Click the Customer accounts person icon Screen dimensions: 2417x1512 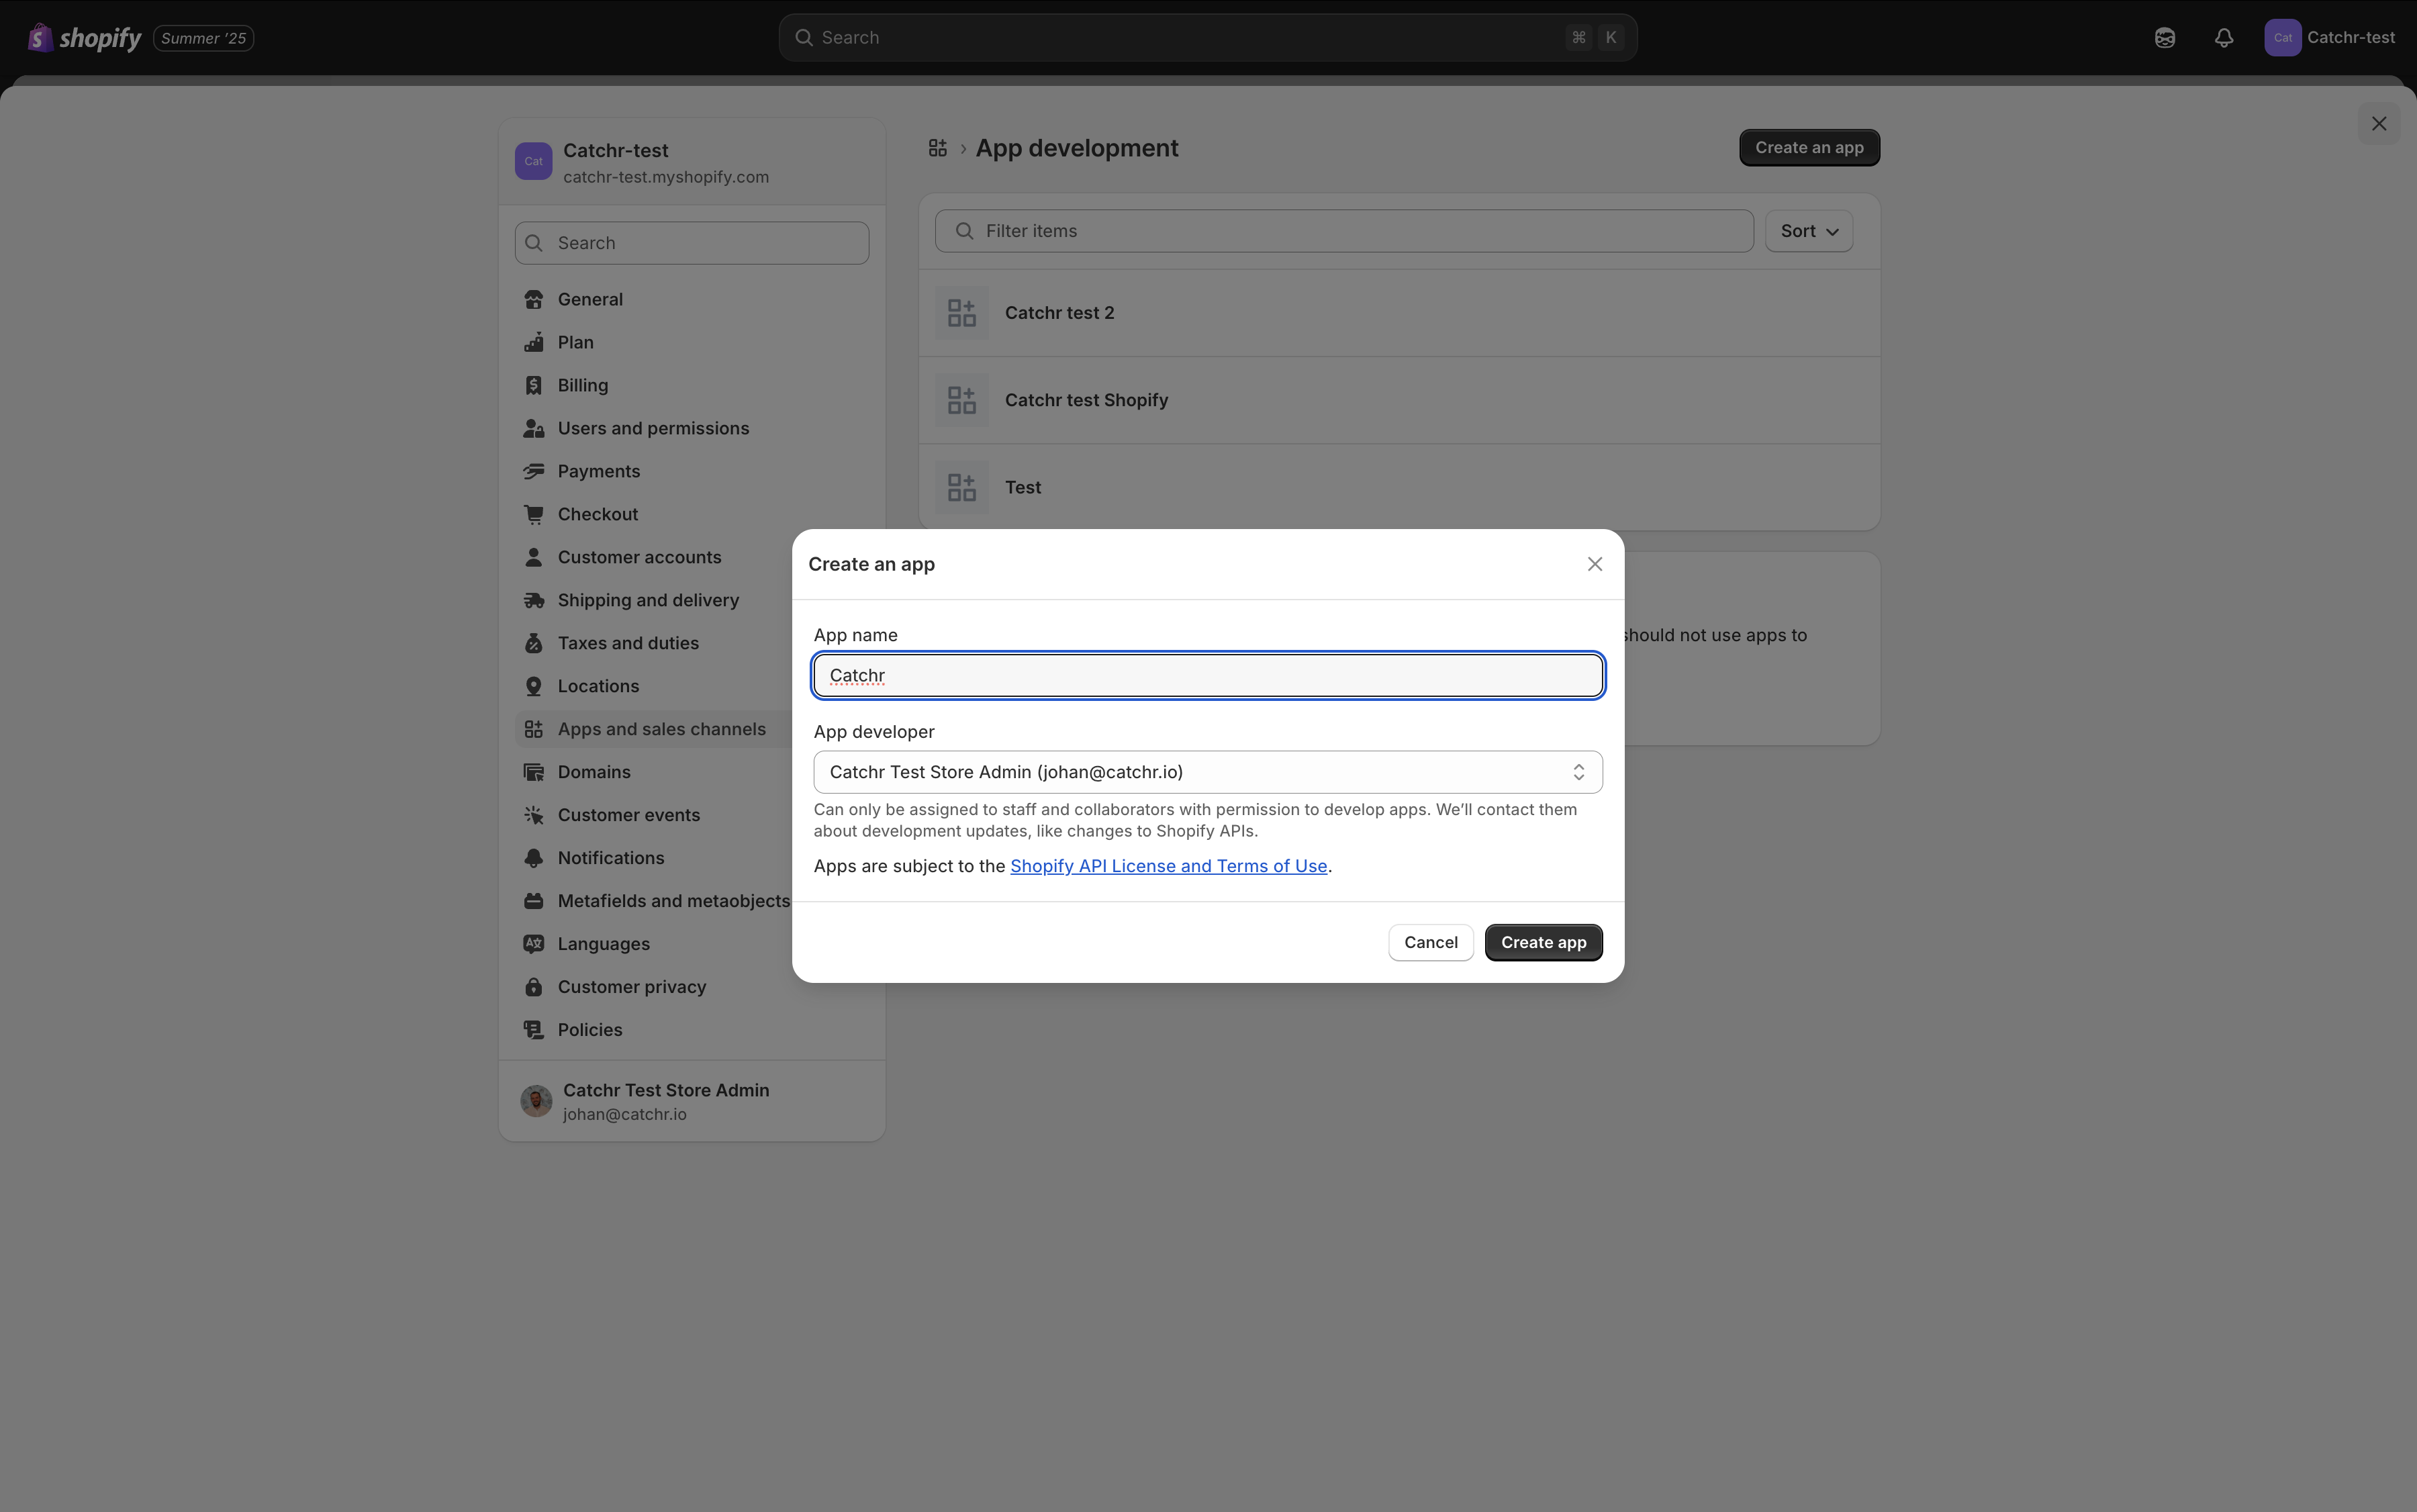pyautogui.click(x=534, y=558)
